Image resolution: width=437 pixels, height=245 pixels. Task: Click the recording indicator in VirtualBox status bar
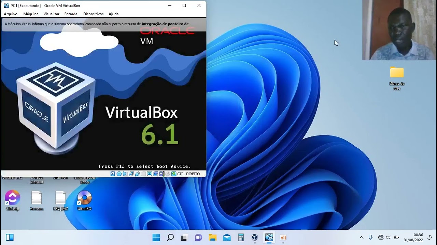pos(156,174)
